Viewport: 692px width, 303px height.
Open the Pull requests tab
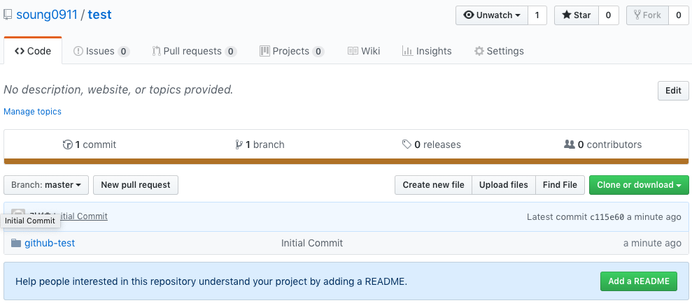195,51
